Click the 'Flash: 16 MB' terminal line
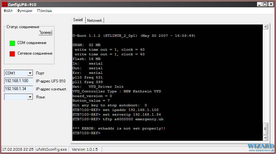Image resolution: width=276 pixels, height=154 pixels. (86, 59)
